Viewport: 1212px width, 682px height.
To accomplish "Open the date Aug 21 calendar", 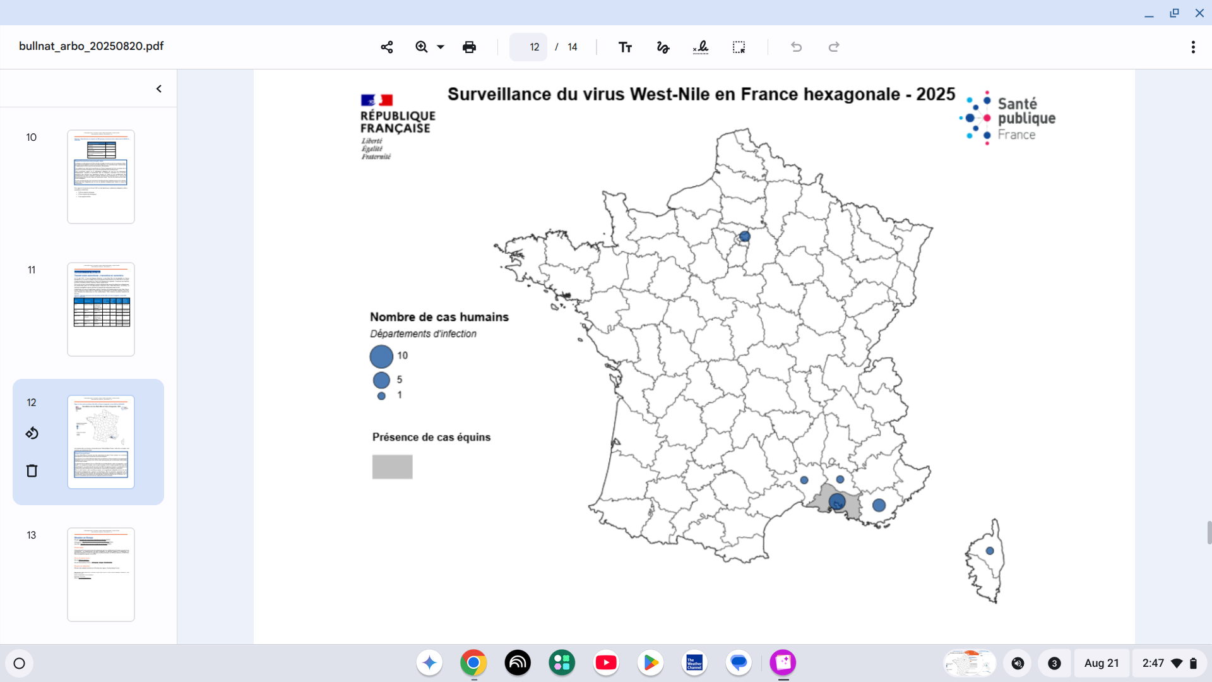I will coord(1101,663).
